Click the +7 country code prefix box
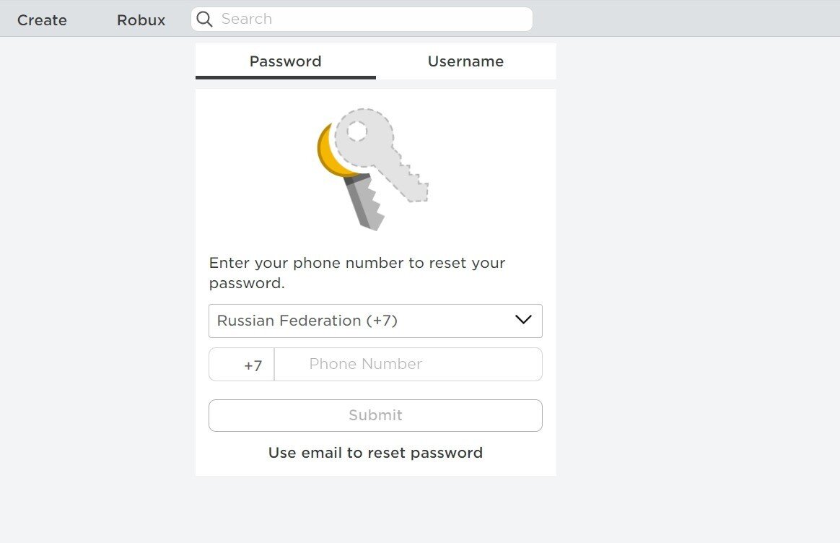This screenshot has height=543, width=840. [x=242, y=365]
